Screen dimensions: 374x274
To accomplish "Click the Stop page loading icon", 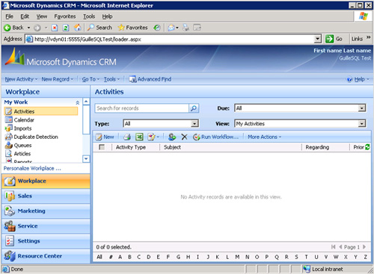I will click(55, 28).
